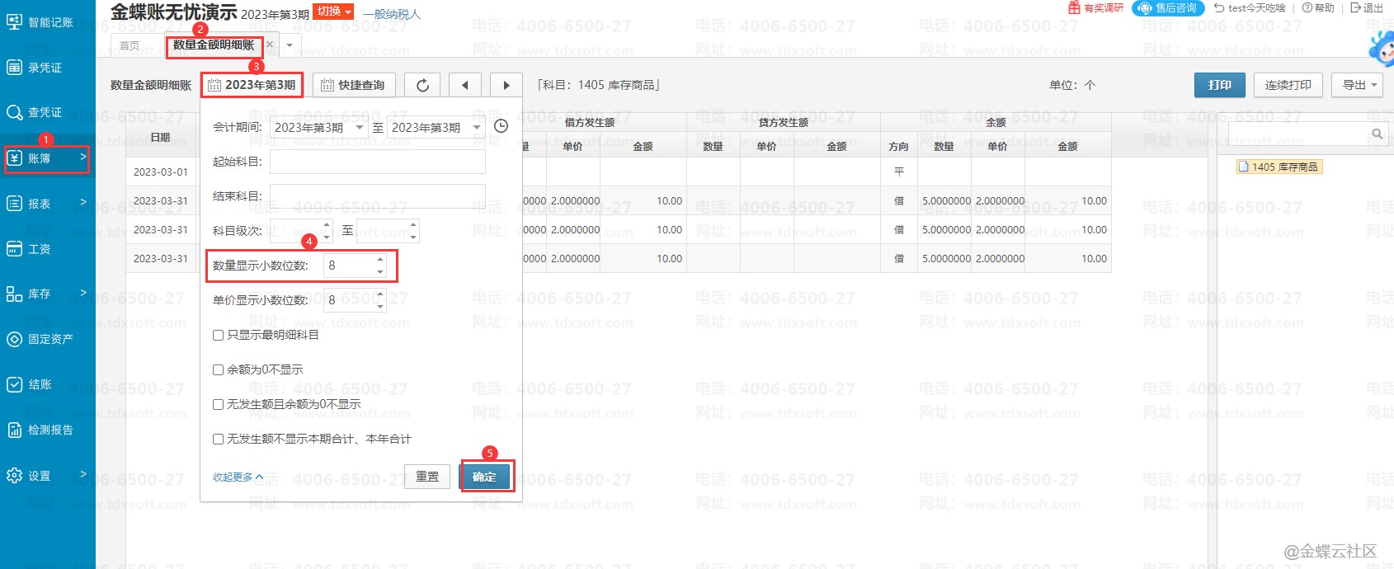Image resolution: width=1394 pixels, height=569 pixels.
Task: Enable 只显示最明细科目 checkbox
Action: [219, 335]
